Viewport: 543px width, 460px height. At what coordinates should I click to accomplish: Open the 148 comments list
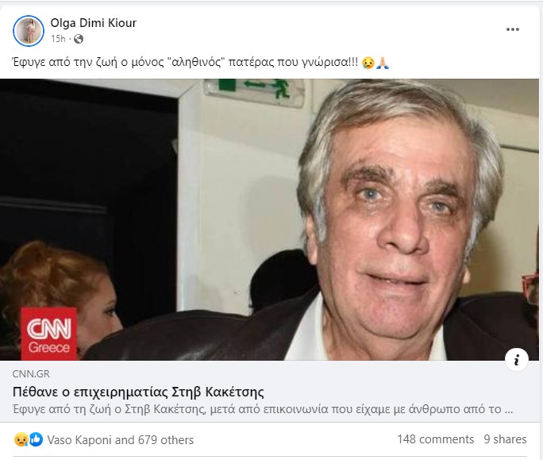pyautogui.click(x=436, y=439)
